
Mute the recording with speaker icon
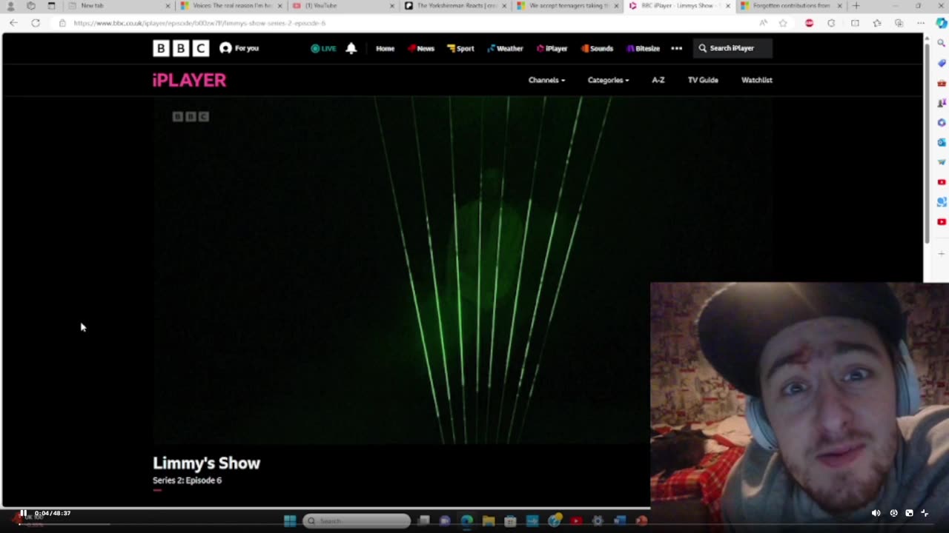coord(876,513)
